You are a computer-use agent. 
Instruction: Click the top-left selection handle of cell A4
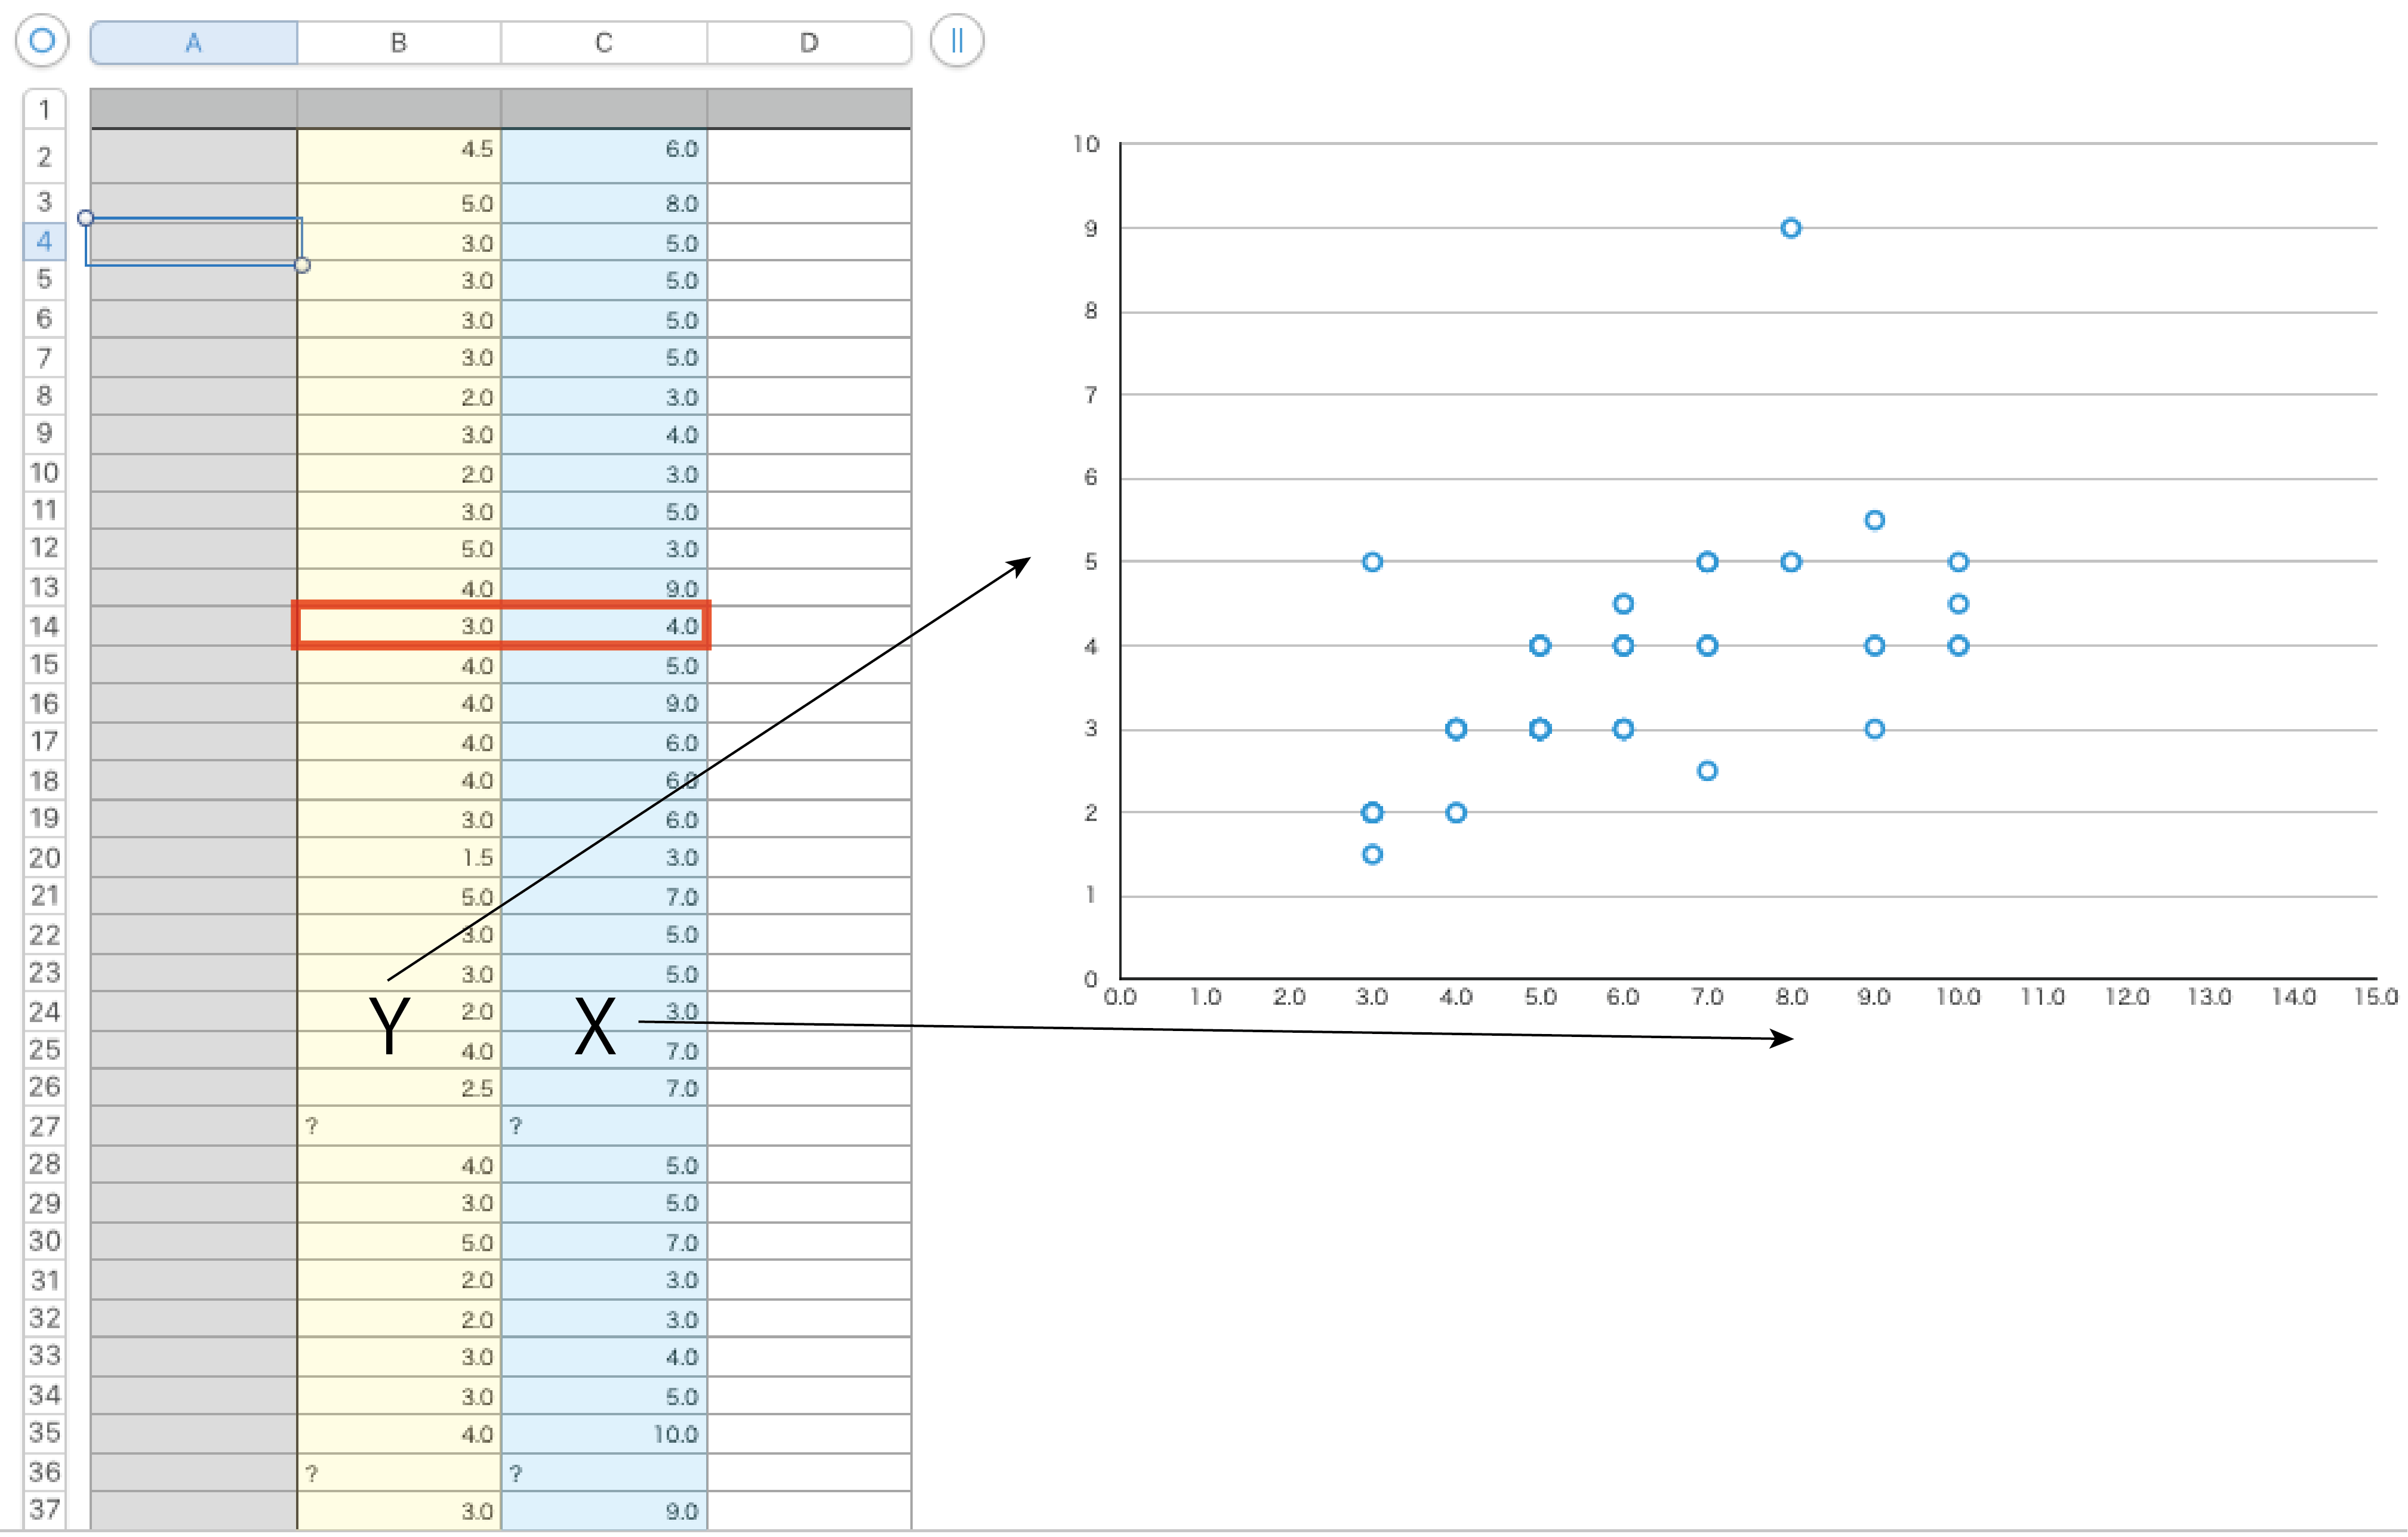tap(86, 218)
